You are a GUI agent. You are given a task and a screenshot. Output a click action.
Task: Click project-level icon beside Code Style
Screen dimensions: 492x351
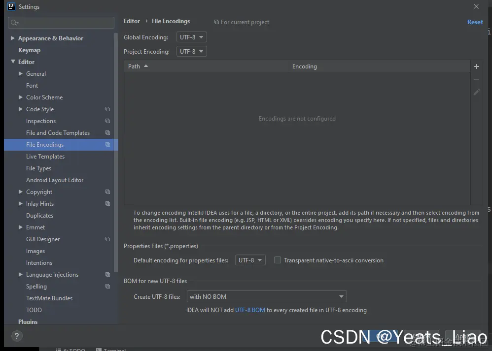tap(107, 109)
